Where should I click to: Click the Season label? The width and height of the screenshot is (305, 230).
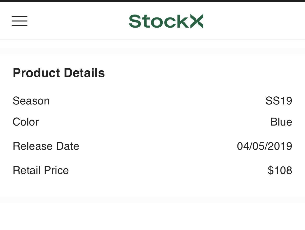point(31,101)
